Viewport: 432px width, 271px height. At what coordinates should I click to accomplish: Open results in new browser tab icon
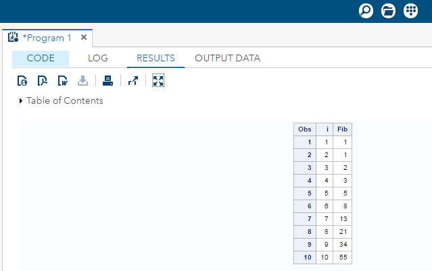133,81
